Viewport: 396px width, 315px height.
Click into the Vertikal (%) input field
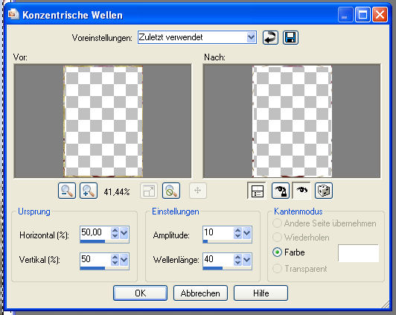point(95,259)
